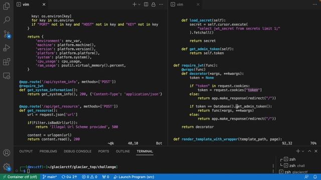Select the right vim editor tab
The height and width of the screenshot is (180, 321).
(x=180, y=4)
